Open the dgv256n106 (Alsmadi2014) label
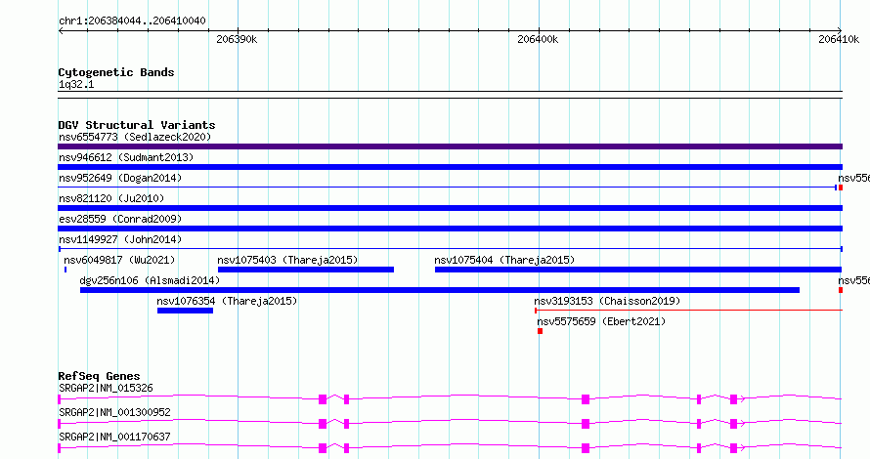This screenshot has height=459, width=870. click(150, 280)
